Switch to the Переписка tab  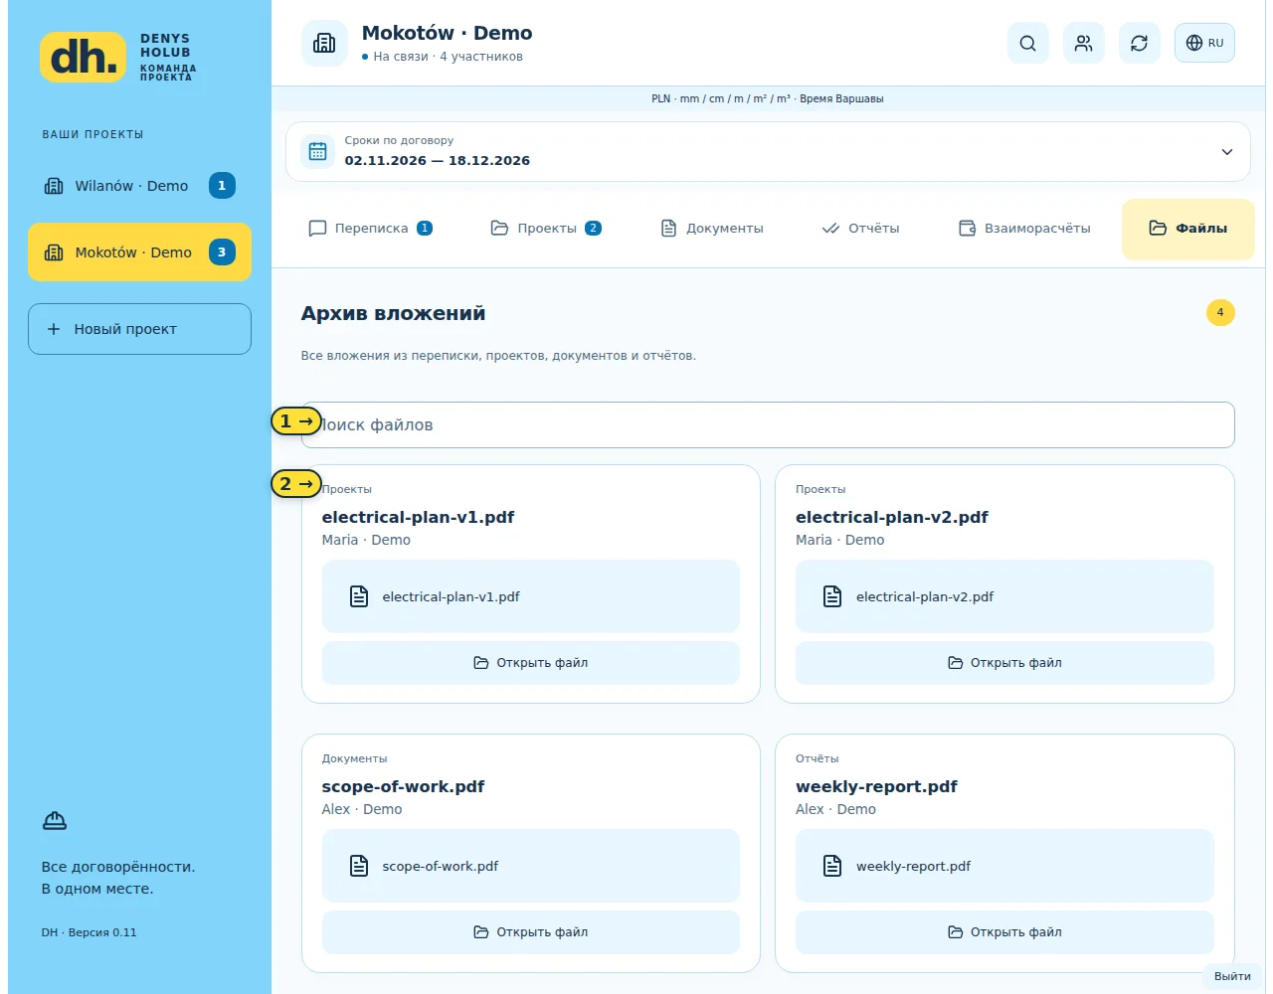(x=370, y=229)
